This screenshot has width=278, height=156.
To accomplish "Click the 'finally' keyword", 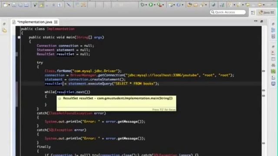I will point(43,147).
